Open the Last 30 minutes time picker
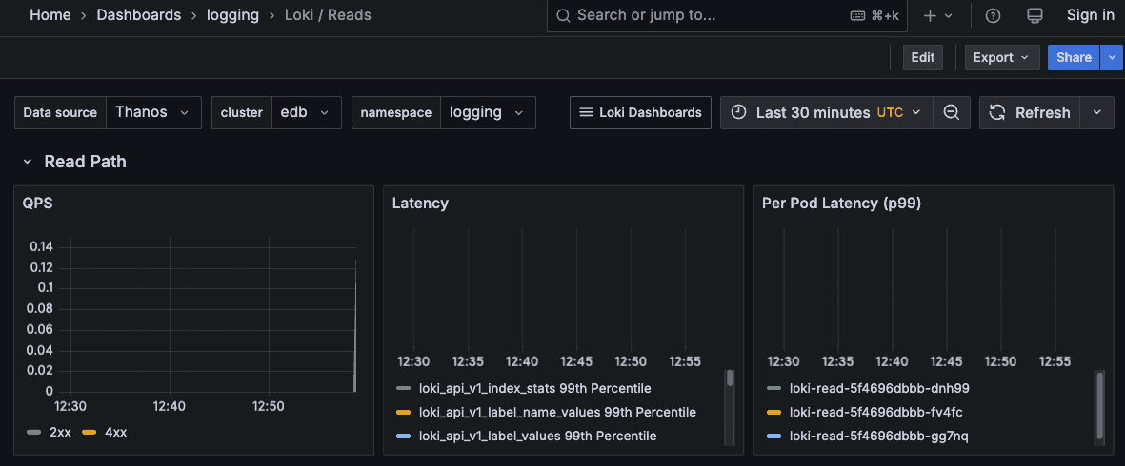This screenshot has width=1125, height=466. pos(827,112)
